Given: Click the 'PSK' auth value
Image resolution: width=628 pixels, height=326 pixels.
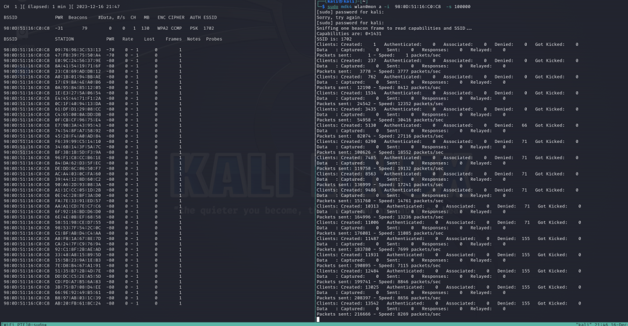Looking at the screenshot, I should 194,28.
